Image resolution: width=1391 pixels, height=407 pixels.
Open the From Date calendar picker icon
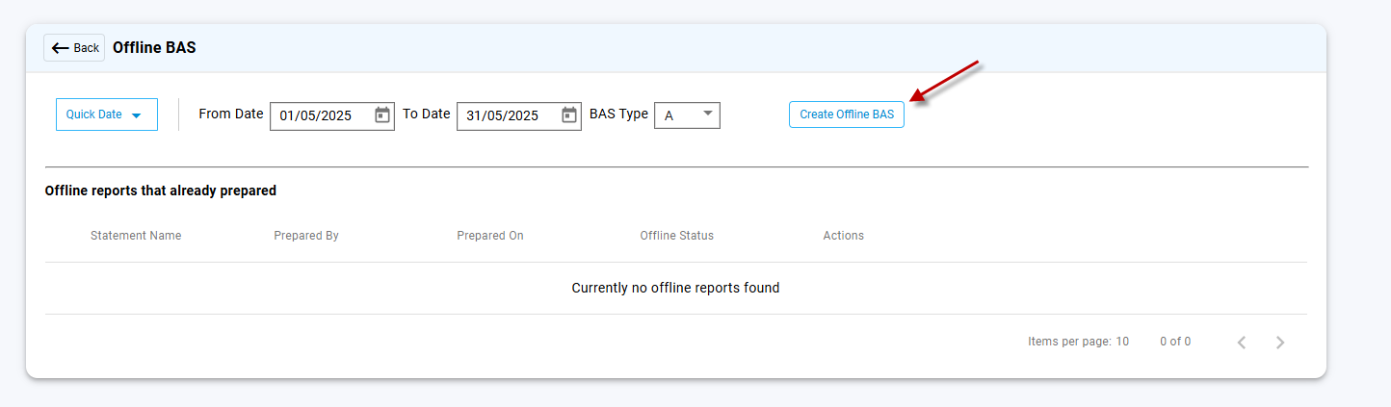[x=382, y=114]
